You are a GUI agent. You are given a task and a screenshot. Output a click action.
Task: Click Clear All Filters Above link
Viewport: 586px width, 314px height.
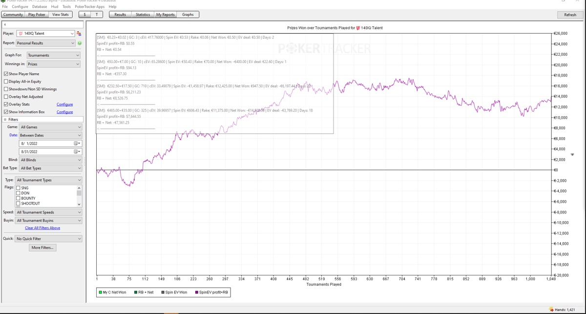(42, 228)
